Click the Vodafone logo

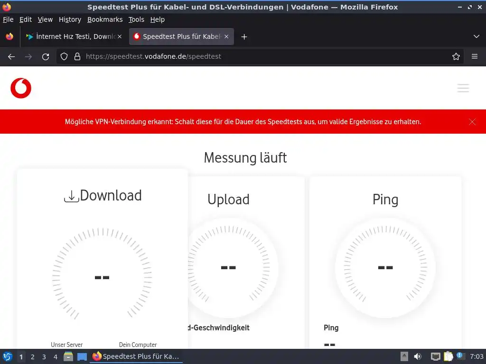coord(21,88)
